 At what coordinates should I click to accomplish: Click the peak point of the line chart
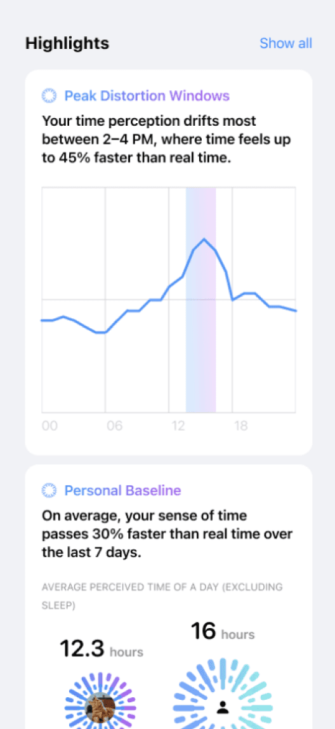click(204, 239)
